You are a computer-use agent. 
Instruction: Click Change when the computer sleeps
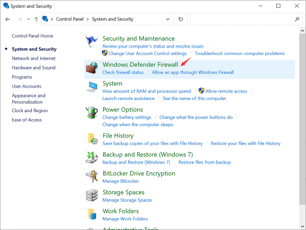point(138,124)
